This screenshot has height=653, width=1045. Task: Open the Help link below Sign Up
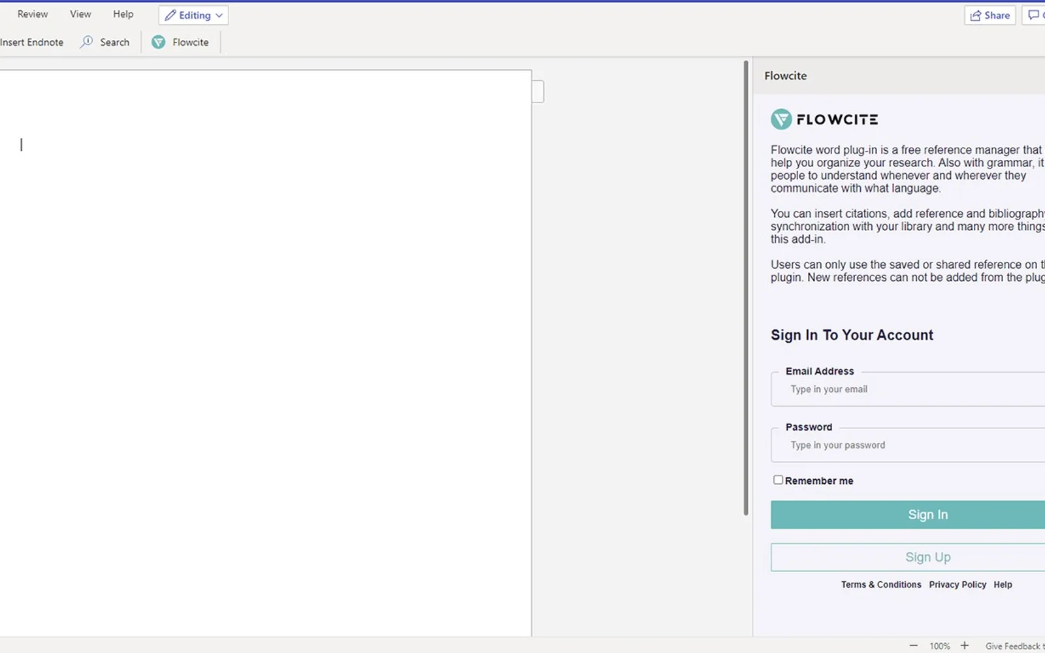tap(1003, 584)
